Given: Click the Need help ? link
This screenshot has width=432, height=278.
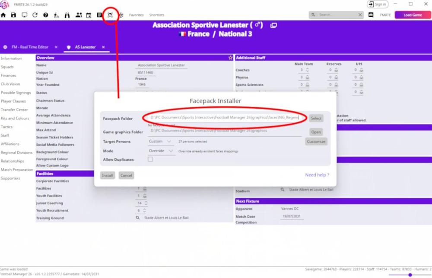Looking at the screenshot, I should [317, 175].
